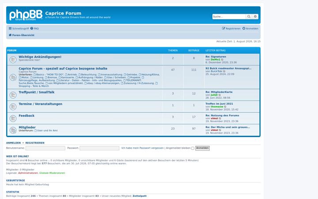Click the Mitglieder forum status icon

(x=13, y=130)
